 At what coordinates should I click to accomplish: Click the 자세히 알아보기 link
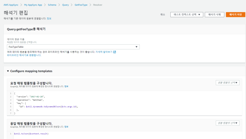(104, 52)
